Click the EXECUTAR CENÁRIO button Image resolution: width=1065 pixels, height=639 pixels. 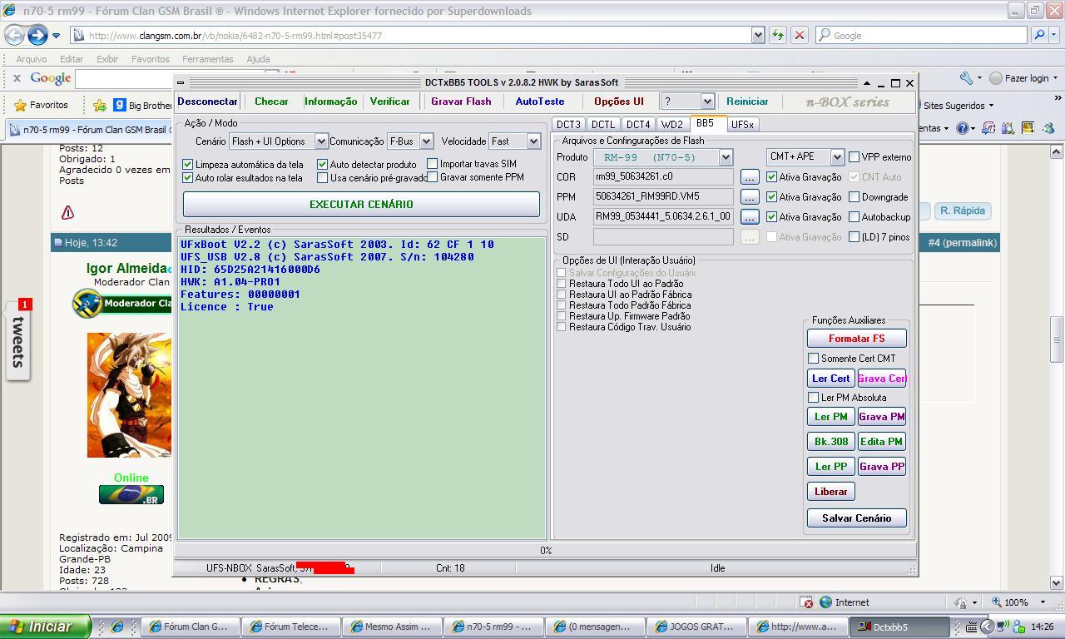(361, 204)
